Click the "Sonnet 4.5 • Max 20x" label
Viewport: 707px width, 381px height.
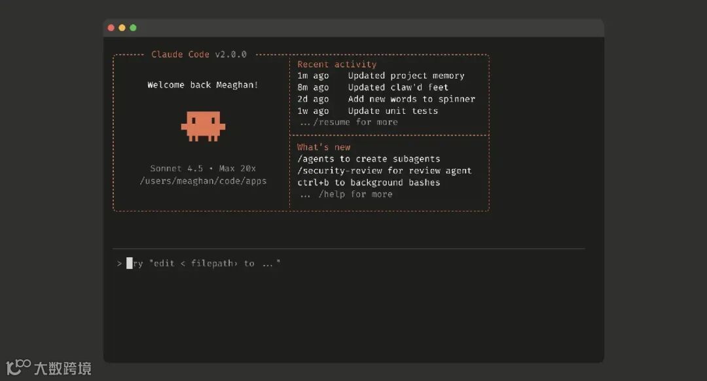click(203, 169)
